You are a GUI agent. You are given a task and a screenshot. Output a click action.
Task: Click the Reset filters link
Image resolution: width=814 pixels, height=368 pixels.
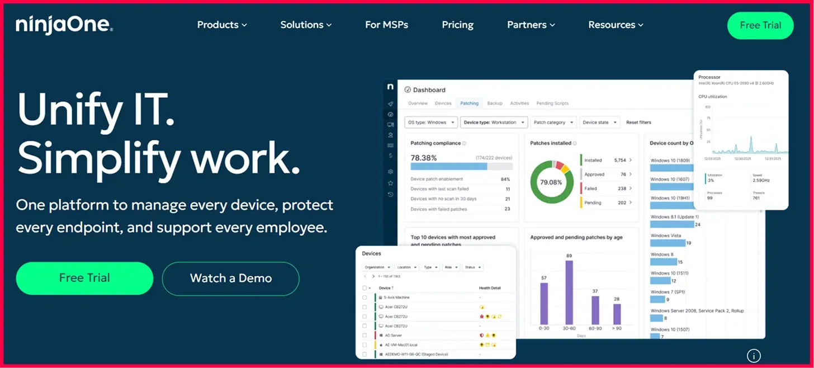click(638, 122)
